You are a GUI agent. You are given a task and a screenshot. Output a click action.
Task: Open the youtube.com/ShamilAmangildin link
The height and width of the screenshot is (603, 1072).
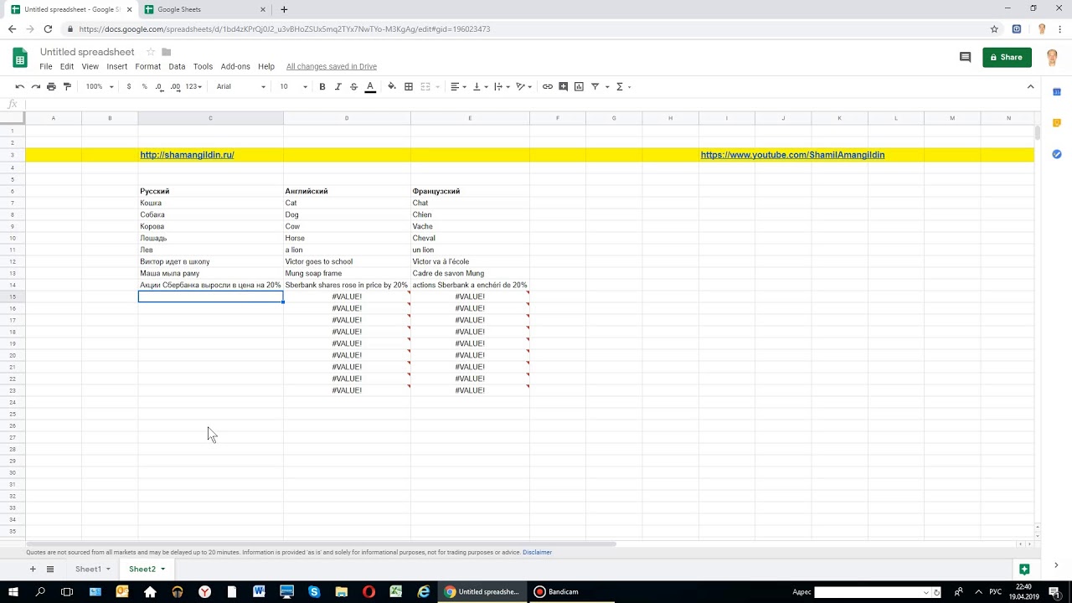point(792,155)
